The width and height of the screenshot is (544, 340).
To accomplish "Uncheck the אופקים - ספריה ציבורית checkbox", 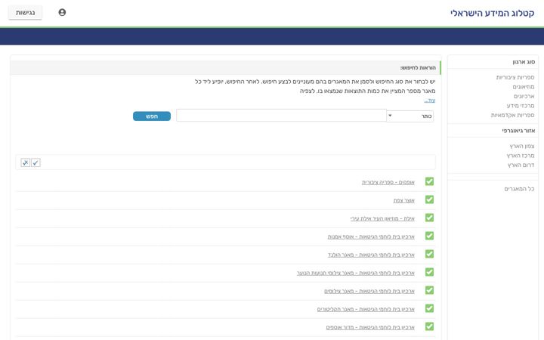I will [429, 181].
